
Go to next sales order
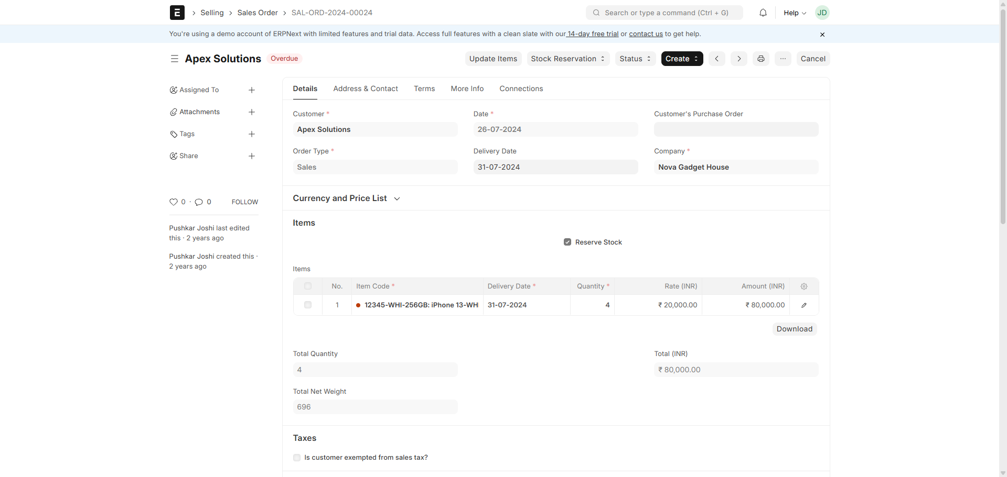[738, 59]
